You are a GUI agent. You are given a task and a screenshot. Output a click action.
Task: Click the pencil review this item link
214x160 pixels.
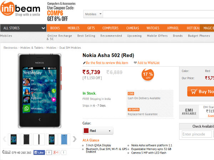coord(105,63)
